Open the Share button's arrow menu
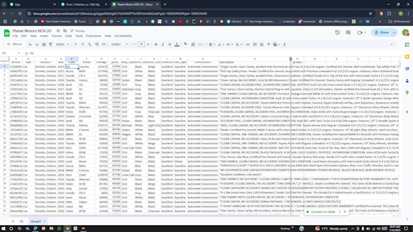This screenshot has height=232, width=413. click(394, 33)
